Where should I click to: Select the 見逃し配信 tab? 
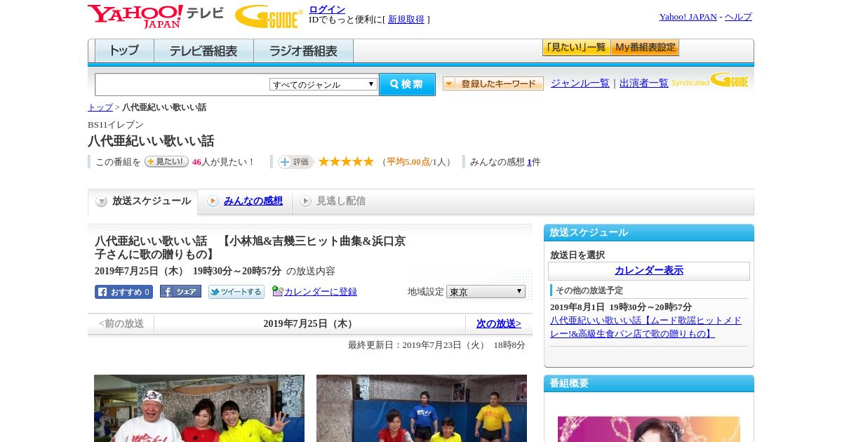(333, 201)
